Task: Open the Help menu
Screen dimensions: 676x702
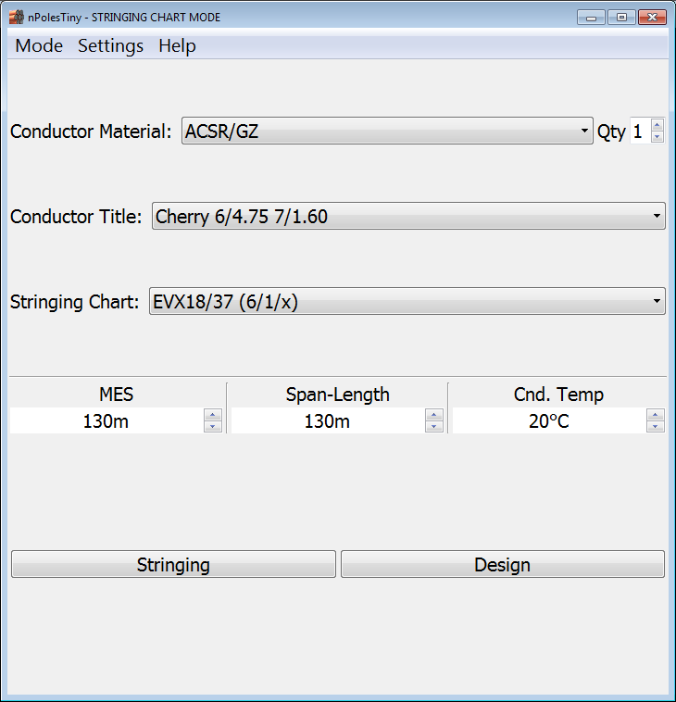Action: 177,45
